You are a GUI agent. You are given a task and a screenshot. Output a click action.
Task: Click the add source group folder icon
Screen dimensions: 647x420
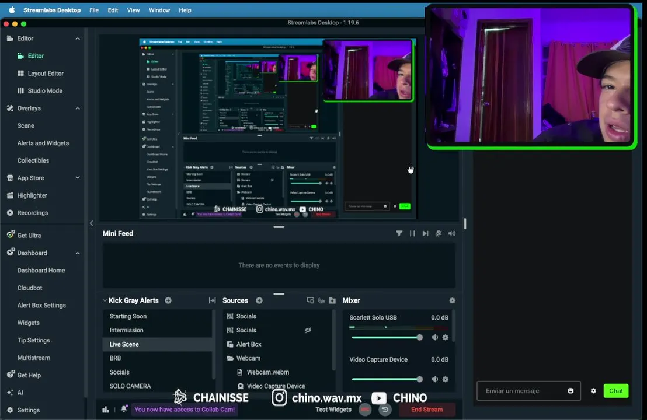tap(332, 300)
